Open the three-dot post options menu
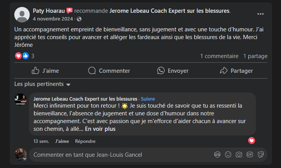This screenshot has height=168, width=281. pyautogui.click(x=261, y=14)
